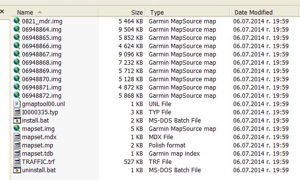Select the 06948872.img map icon
The height and width of the screenshot is (180, 300).
point(17,95)
